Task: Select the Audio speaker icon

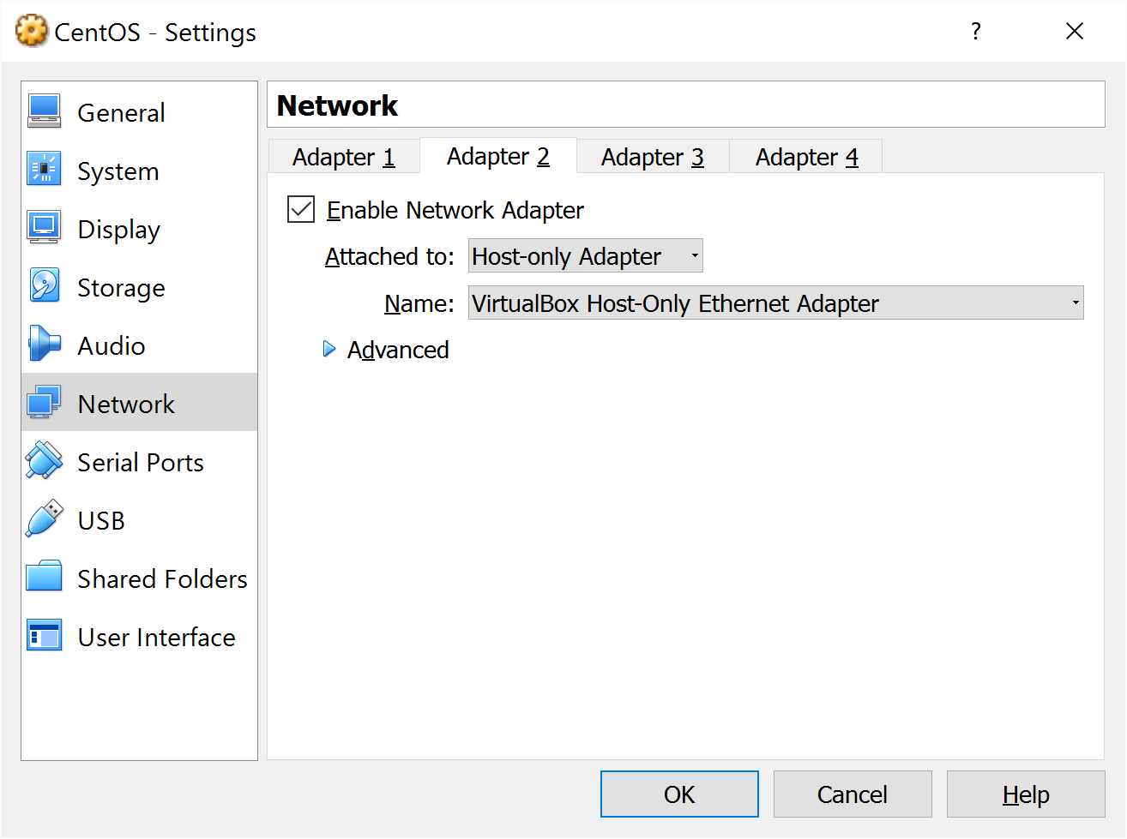Action: click(44, 345)
